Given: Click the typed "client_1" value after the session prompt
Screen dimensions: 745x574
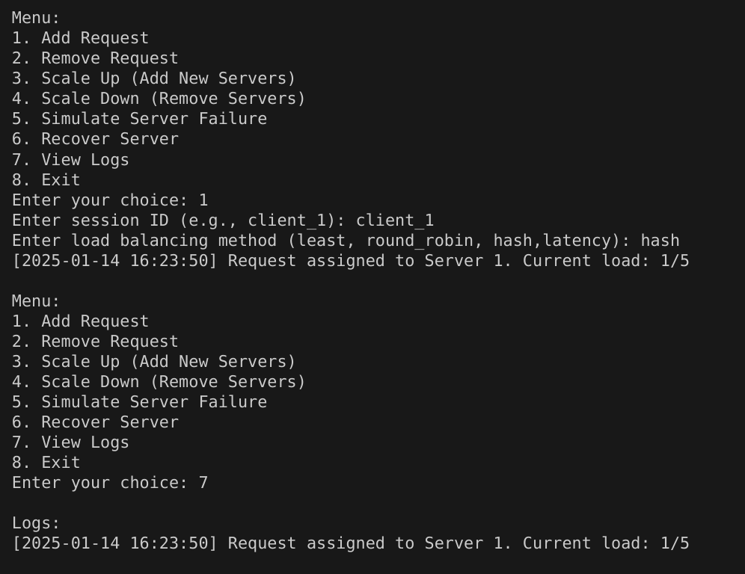Looking at the screenshot, I should 395,220.
